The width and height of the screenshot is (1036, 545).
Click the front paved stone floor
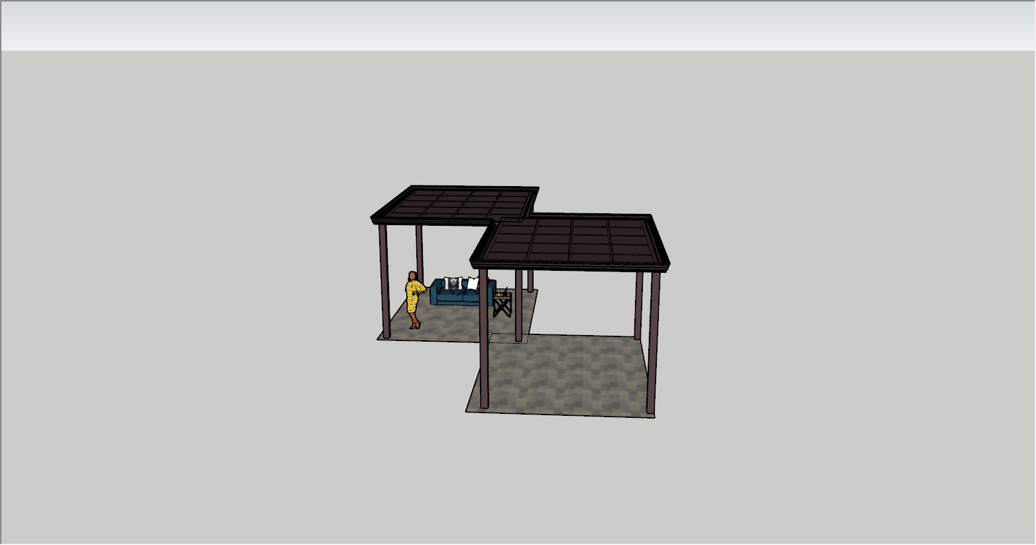point(563,379)
